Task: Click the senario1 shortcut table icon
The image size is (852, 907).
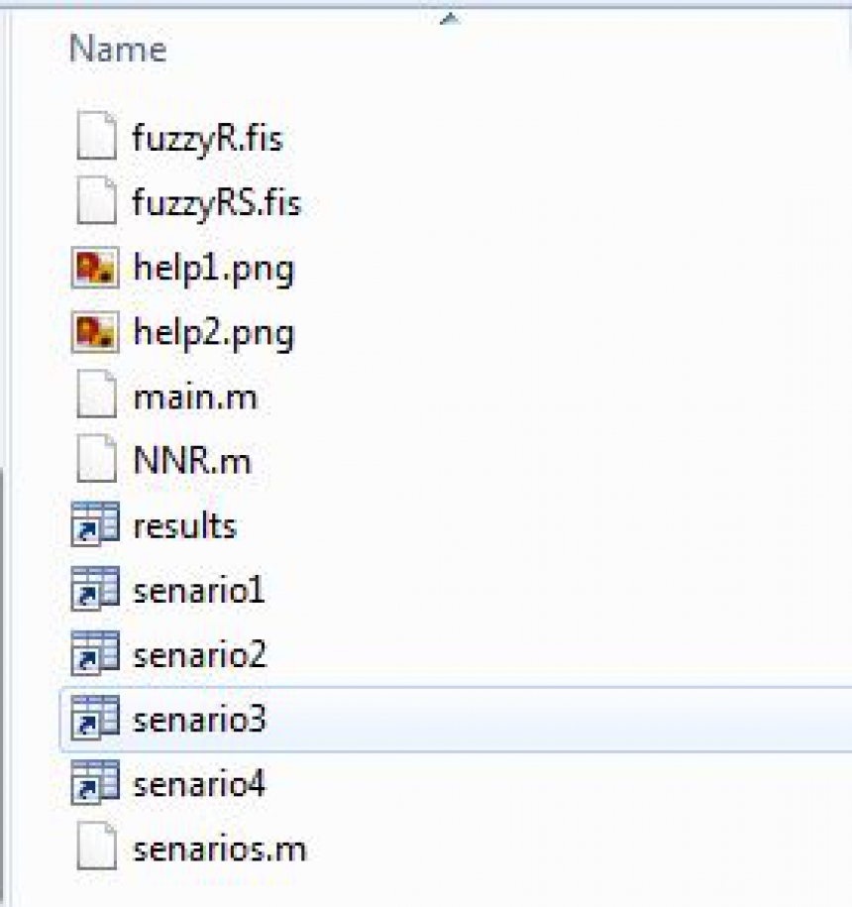Action: click(x=95, y=589)
